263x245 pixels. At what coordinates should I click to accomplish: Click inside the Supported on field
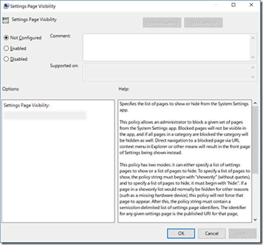(166, 72)
